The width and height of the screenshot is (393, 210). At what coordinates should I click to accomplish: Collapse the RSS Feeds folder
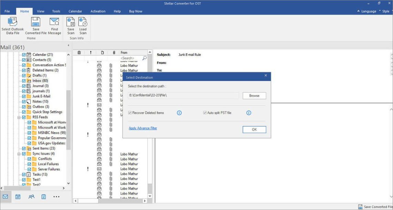click(19, 117)
